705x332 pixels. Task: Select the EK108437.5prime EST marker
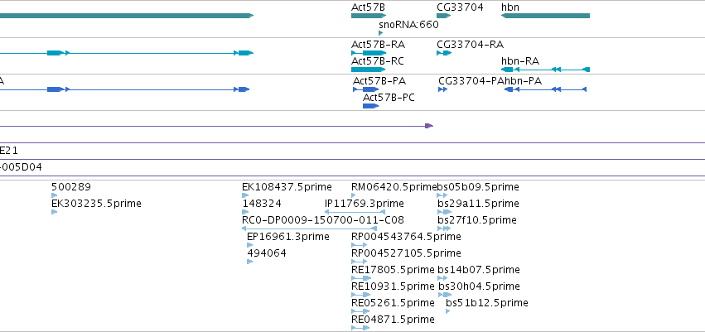[x=245, y=195]
